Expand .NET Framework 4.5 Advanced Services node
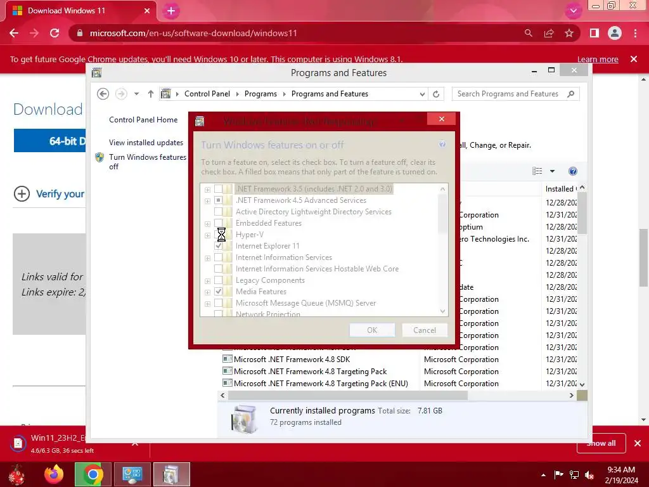 pyautogui.click(x=207, y=201)
